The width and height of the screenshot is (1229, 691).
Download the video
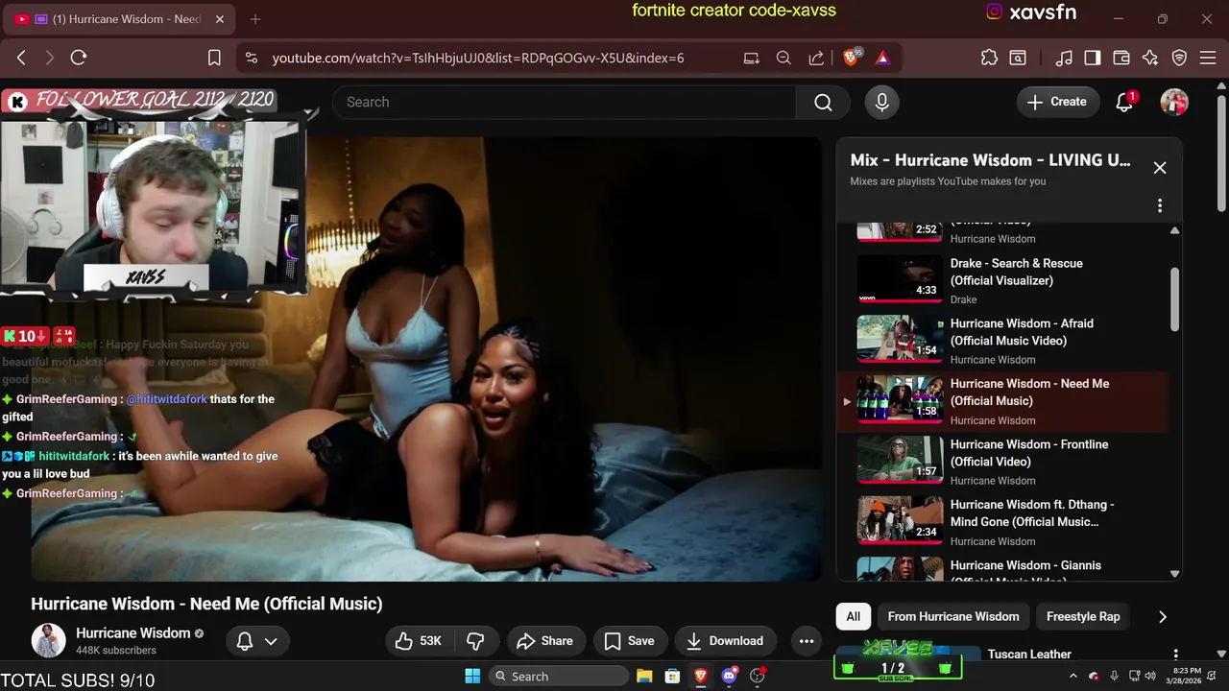(x=725, y=641)
